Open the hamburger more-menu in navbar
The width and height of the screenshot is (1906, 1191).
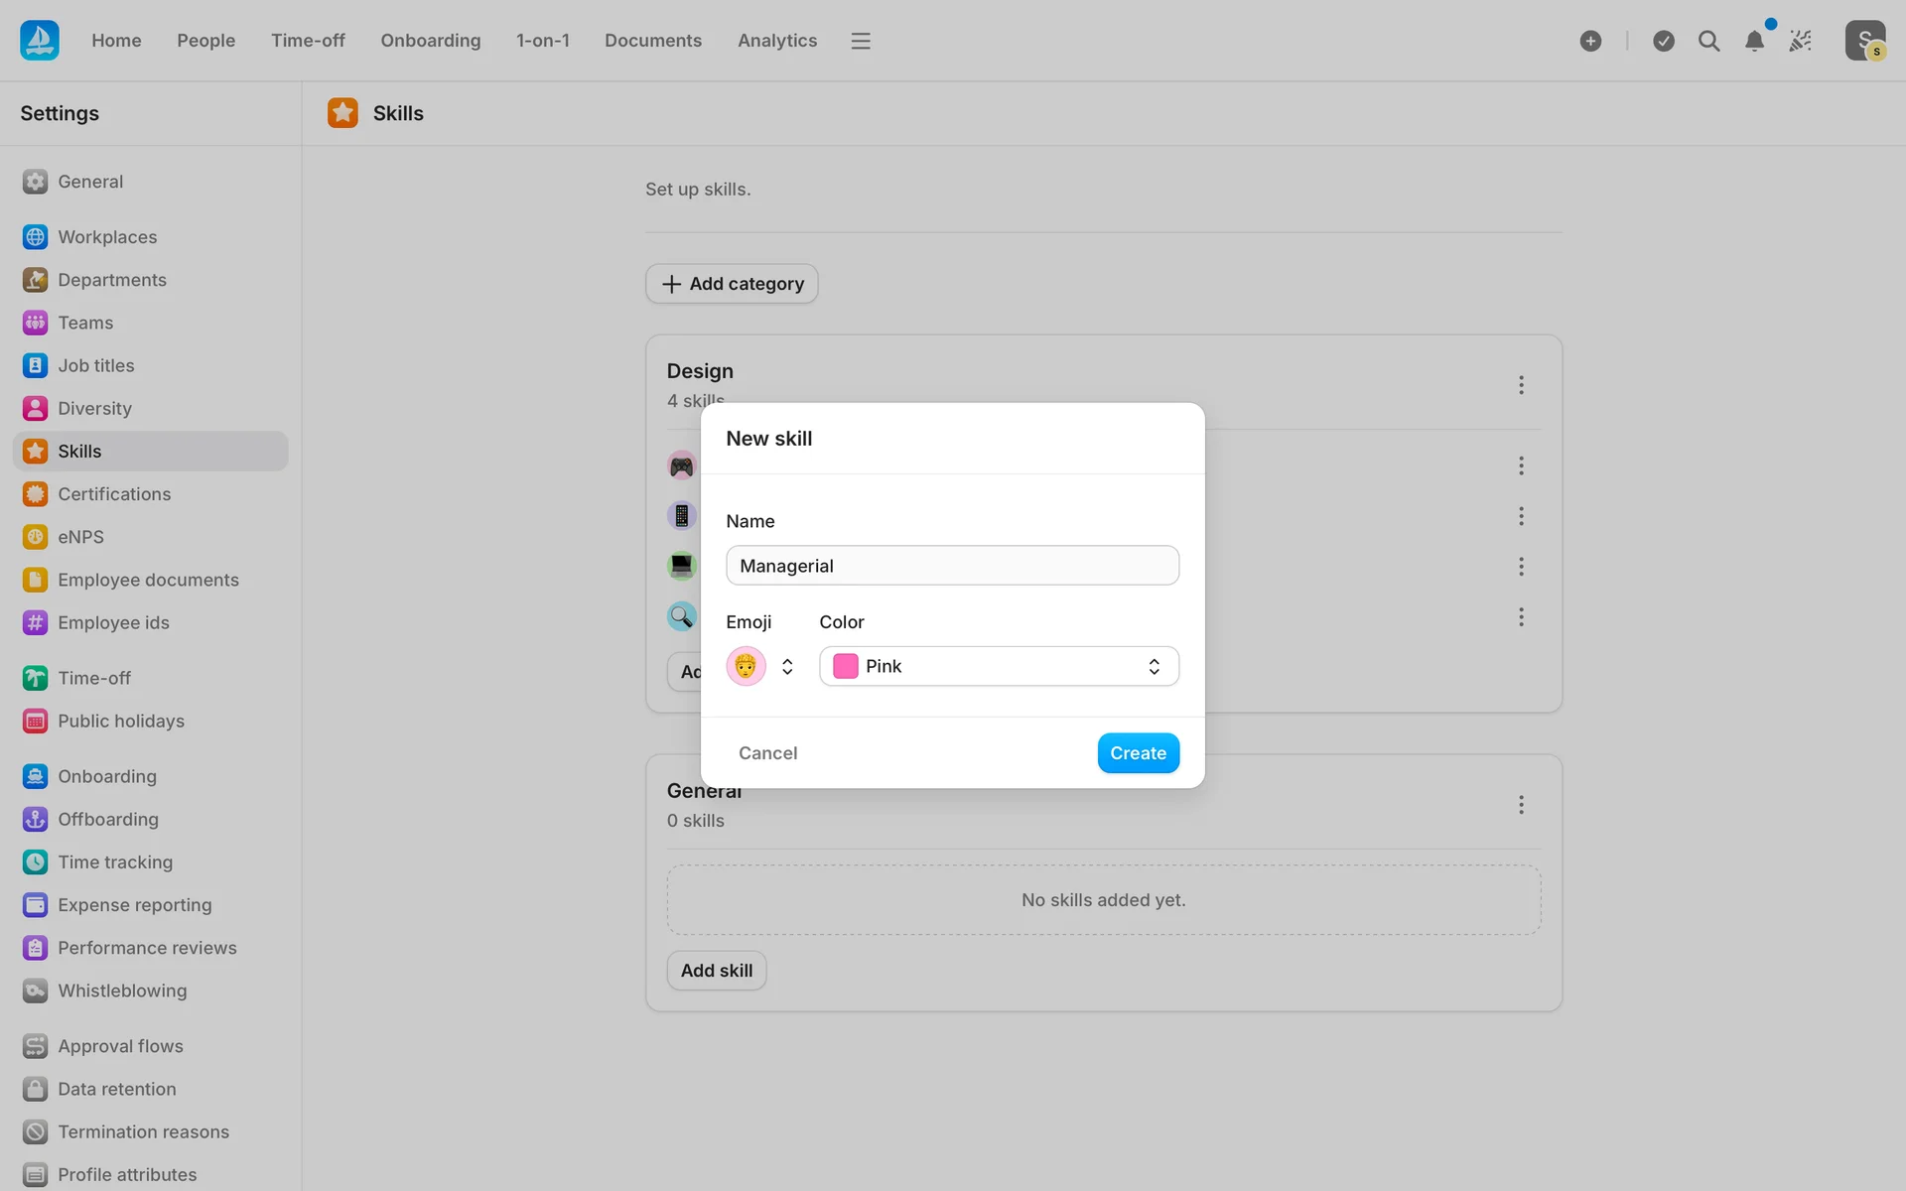point(861,41)
